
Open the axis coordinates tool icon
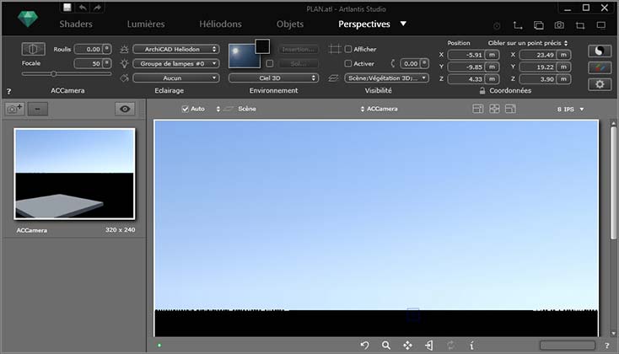(x=518, y=25)
